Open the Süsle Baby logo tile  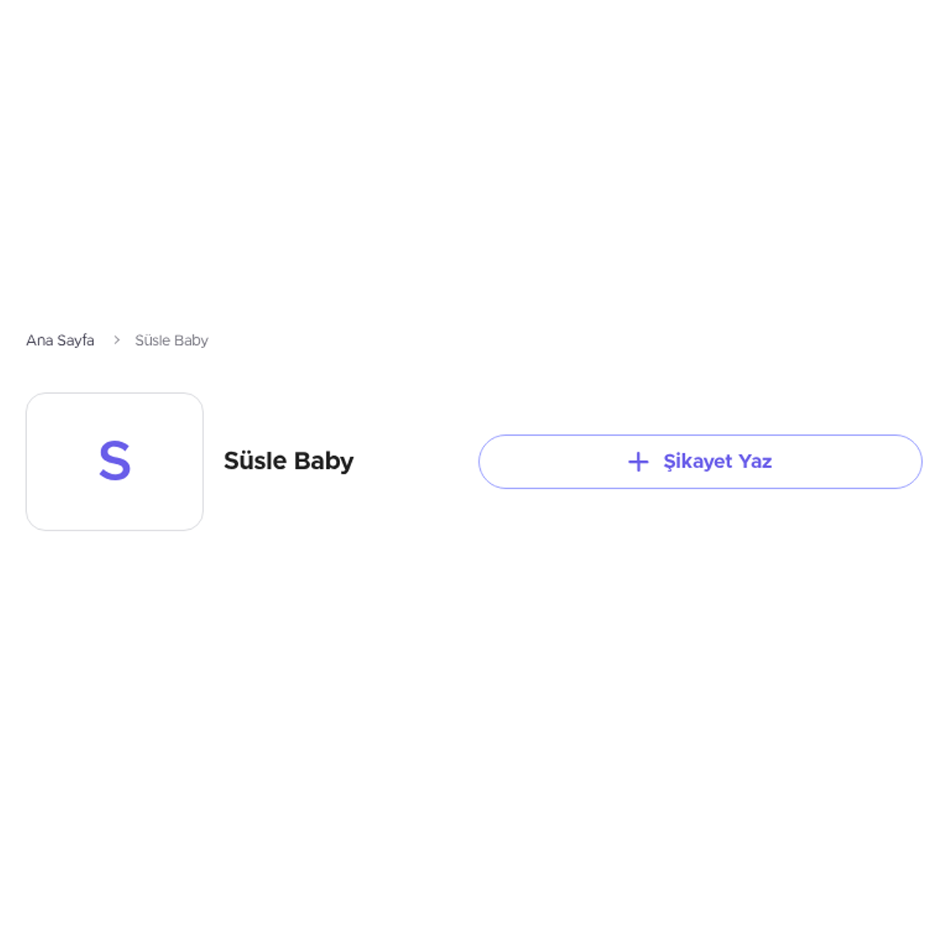[115, 462]
